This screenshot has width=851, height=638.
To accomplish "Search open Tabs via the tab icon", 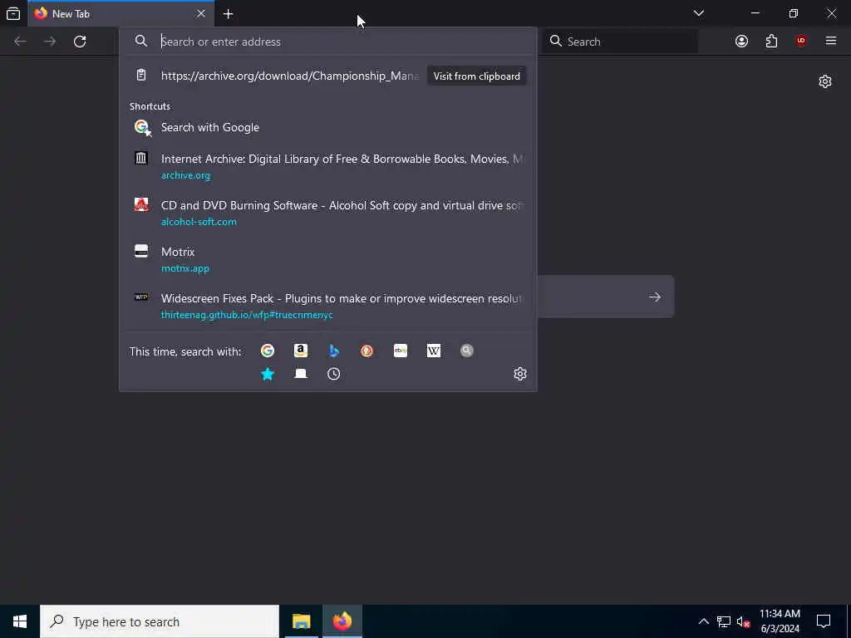I will [301, 374].
